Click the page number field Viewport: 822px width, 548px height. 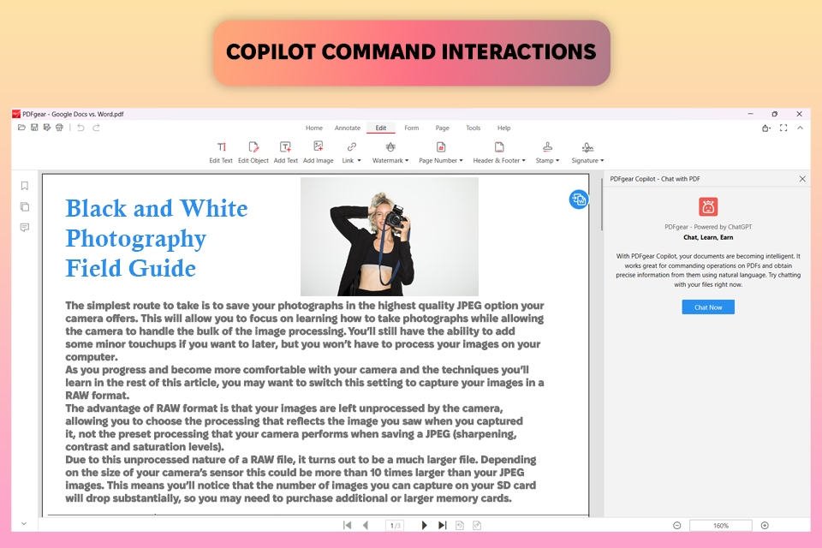pyautogui.click(x=395, y=525)
